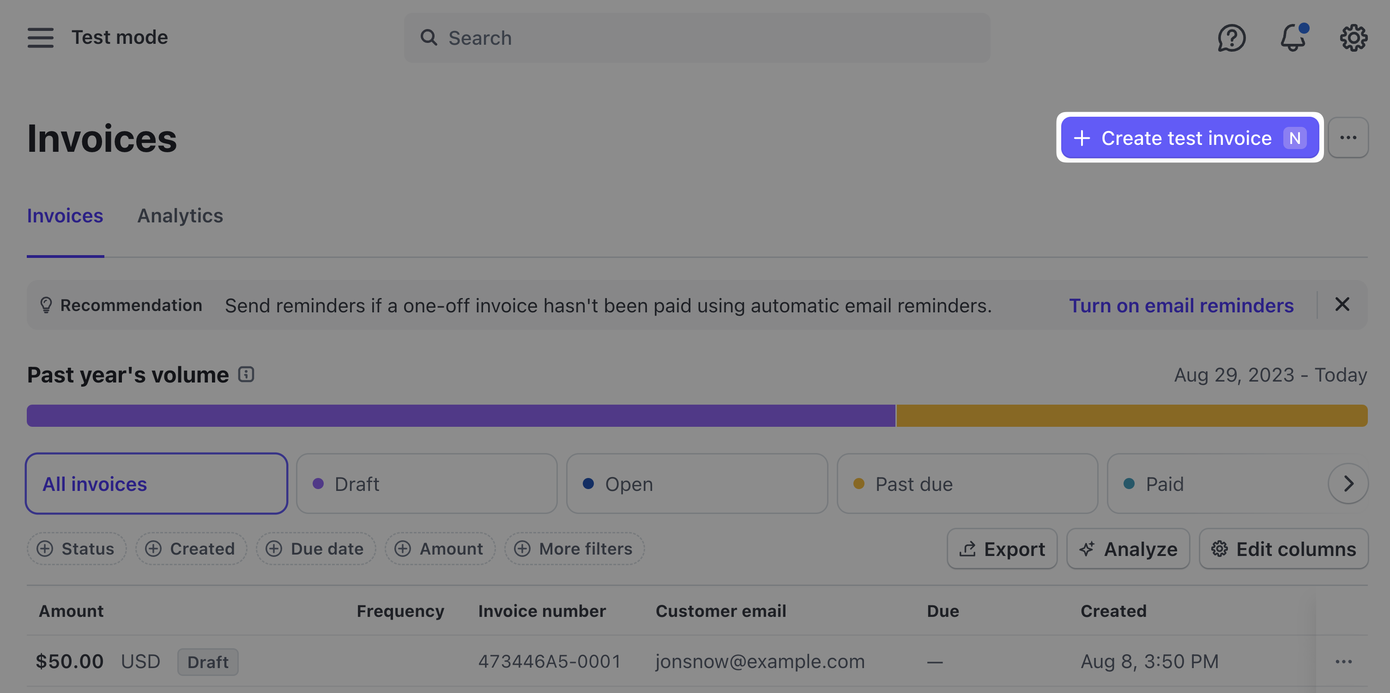Screen dimensions: 1390x693
Task: Select the Draft status filter card
Action: point(426,484)
